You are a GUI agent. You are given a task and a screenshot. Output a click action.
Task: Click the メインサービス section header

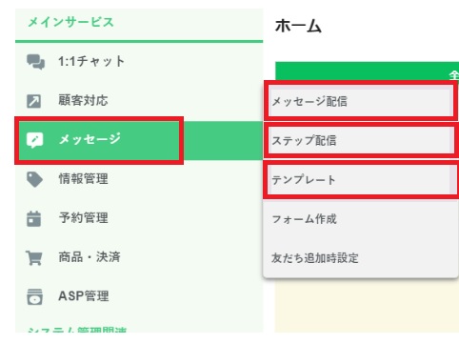(x=70, y=23)
